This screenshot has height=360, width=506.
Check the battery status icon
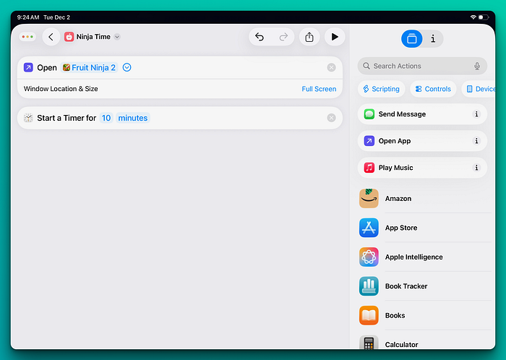pos(483,17)
